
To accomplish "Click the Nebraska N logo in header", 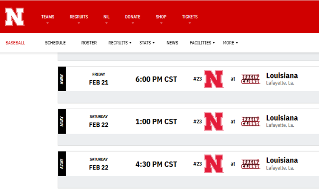I will pyautogui.click(x=14, y=17).
